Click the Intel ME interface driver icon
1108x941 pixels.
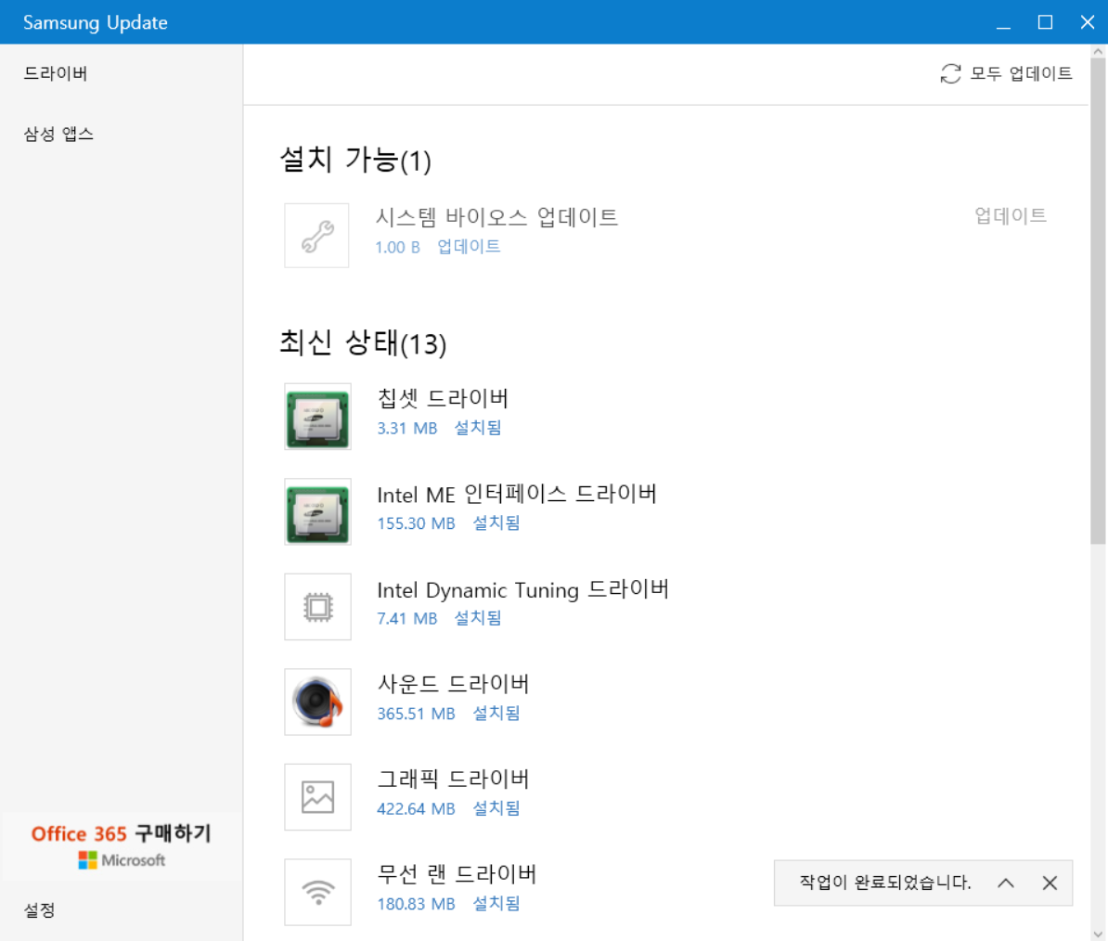[317, 511]
